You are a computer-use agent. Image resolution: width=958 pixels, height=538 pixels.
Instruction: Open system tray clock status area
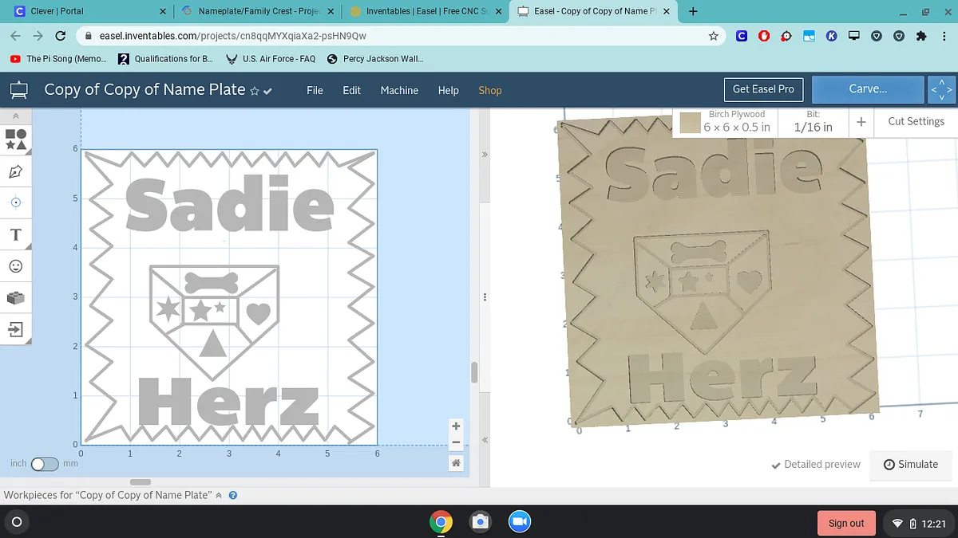[920, 523]
